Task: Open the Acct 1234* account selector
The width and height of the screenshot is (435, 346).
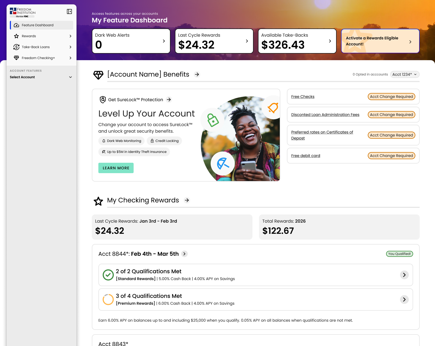Action: pos(405,74)
